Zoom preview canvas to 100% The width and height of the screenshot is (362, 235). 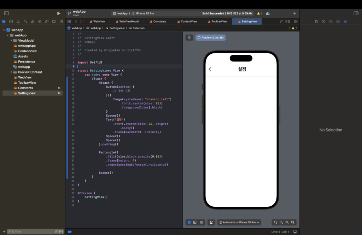(281, 222)
